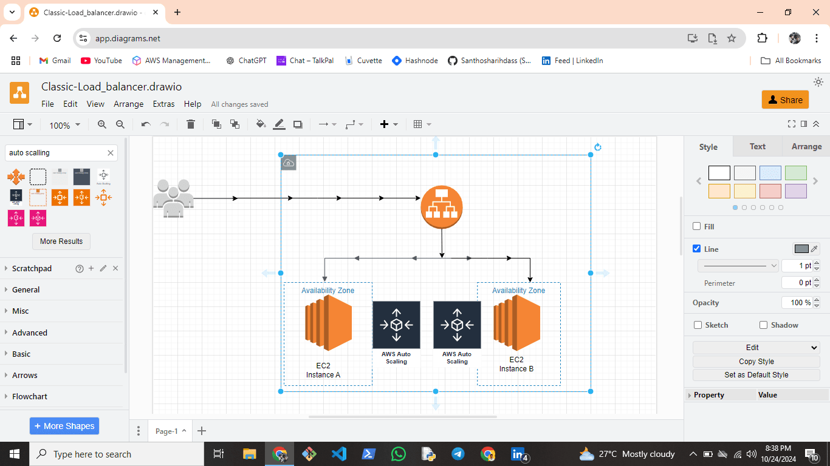Expand the Flowchart shapes section
Image resolution: width=830 pixels, height=466 pixels.
pos(30,396)
